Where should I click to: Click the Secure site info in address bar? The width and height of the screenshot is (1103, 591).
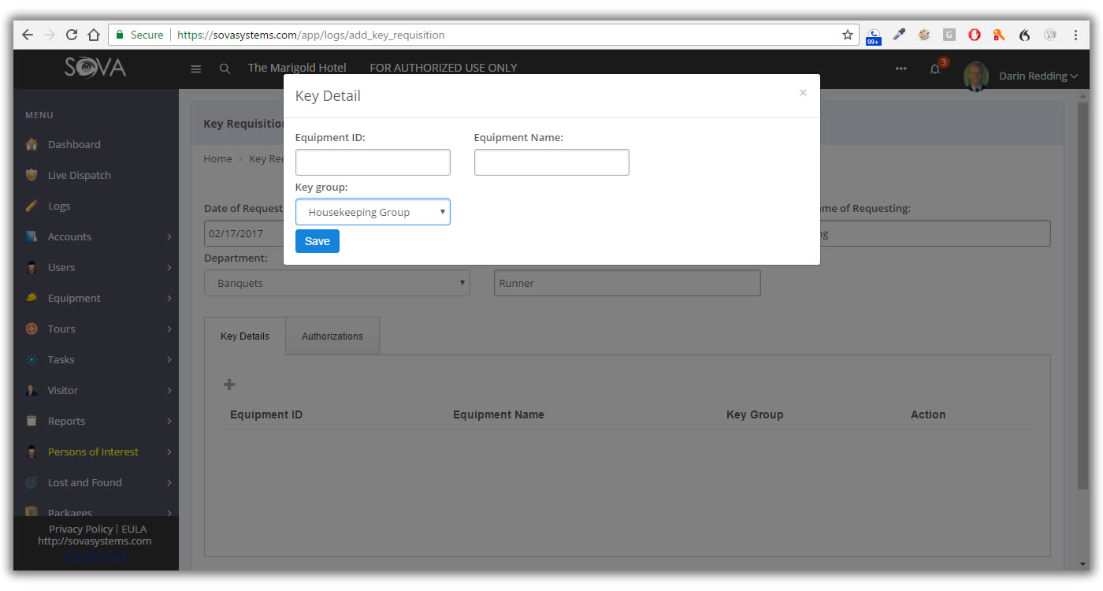pos(139,35)
